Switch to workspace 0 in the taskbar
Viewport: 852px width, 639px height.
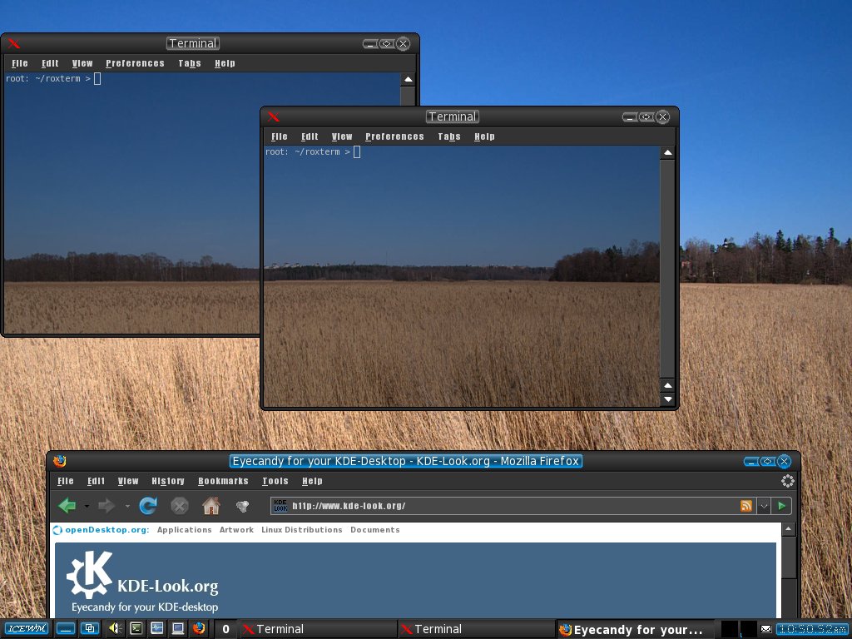(226, 629)
